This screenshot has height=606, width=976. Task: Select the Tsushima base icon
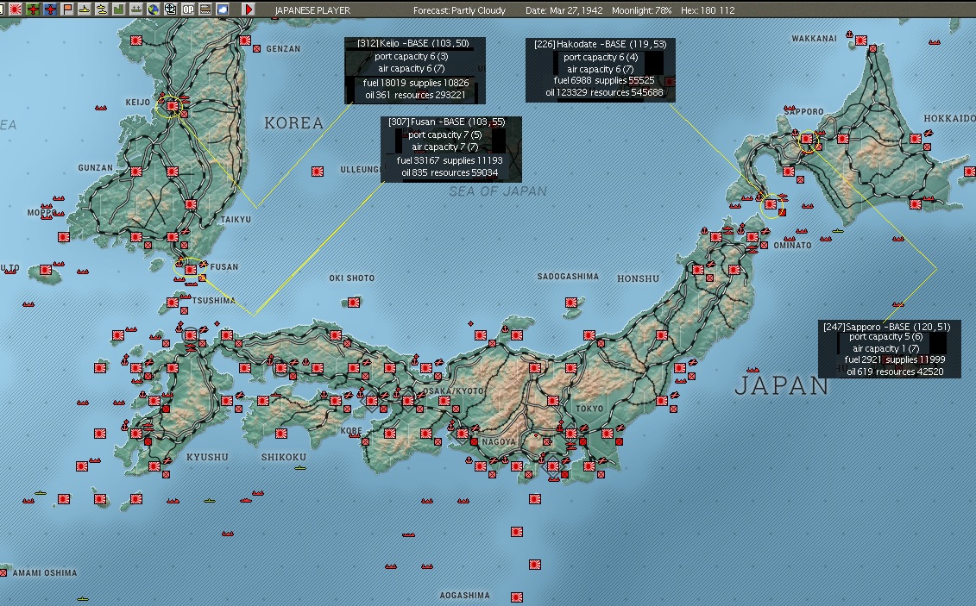(x=173, y=303)
